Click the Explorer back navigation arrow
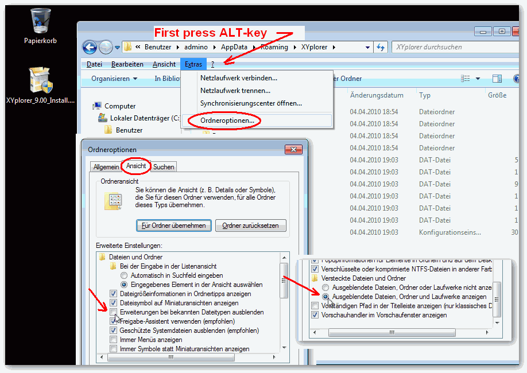Screen dimensions: 527x373 pyautogui.click(x=90, y=47)
